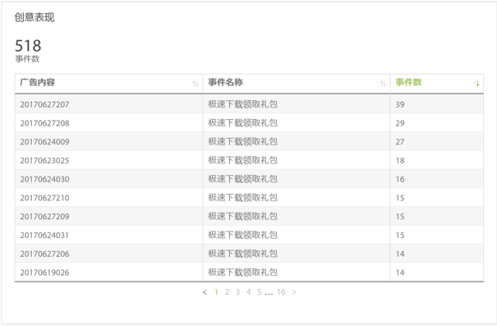Jump to page 3
This screenshot has width=497, height=326.
click(x=237, y=292)
